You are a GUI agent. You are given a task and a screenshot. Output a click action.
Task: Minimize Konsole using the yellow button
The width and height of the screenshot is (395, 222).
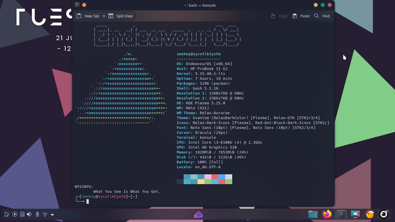(316, 5)
